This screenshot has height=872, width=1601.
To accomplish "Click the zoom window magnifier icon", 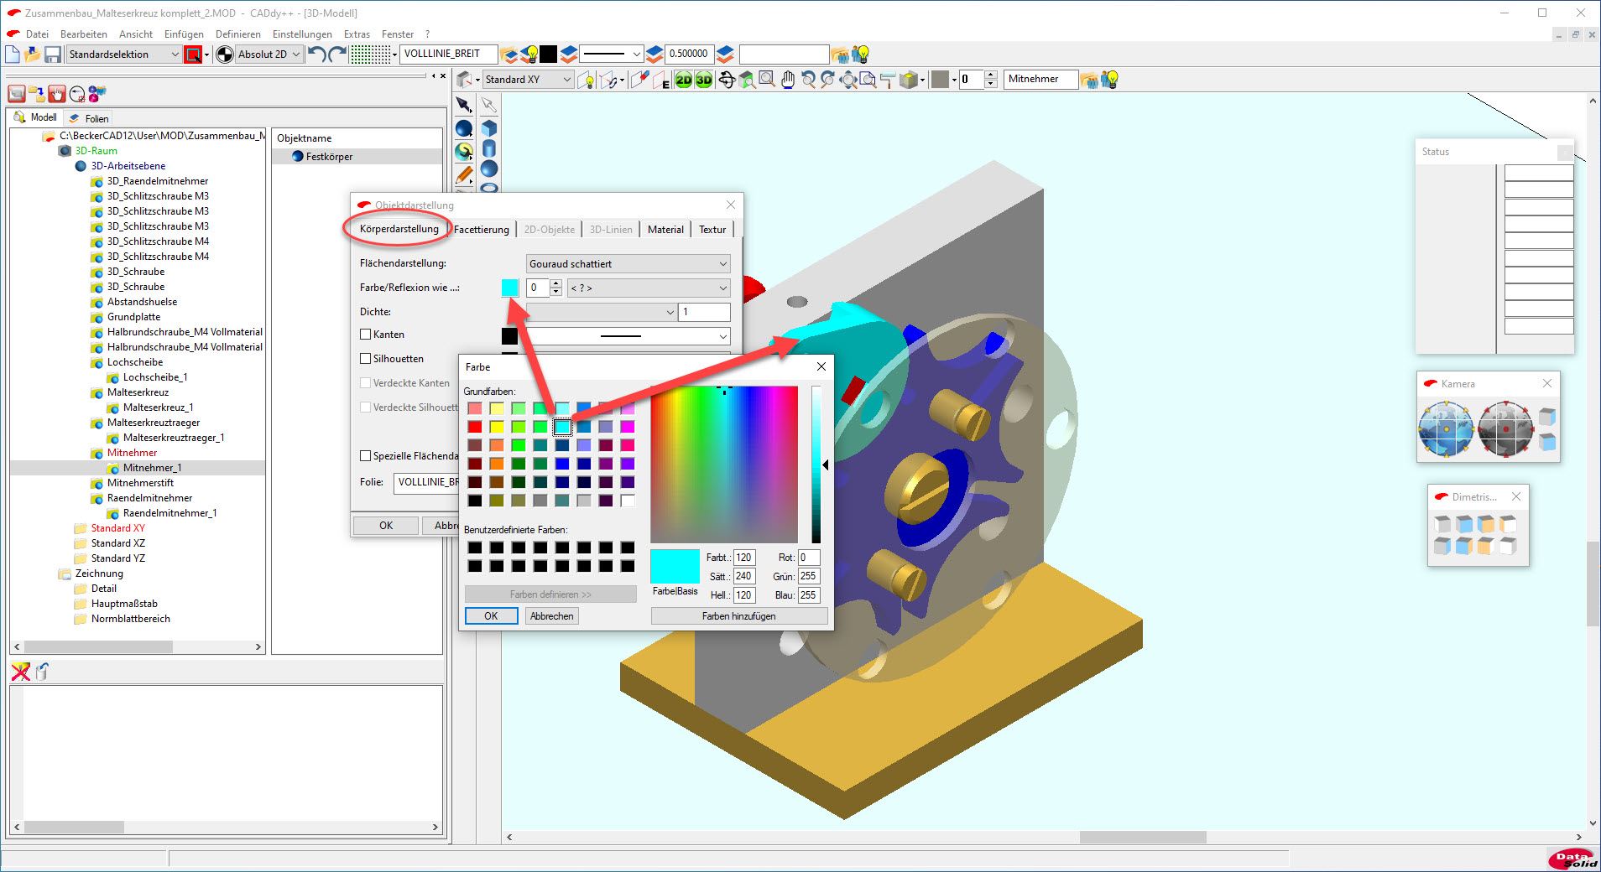I will click(767, 80).
